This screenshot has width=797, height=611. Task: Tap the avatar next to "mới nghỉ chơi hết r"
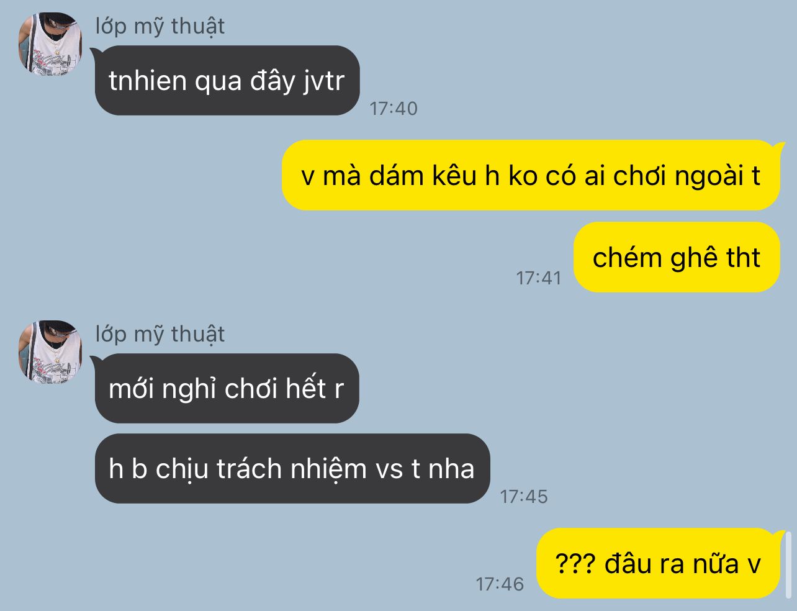tap(50, 353)
